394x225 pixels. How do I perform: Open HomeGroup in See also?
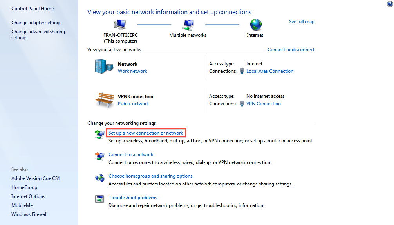tap(24, 187)
